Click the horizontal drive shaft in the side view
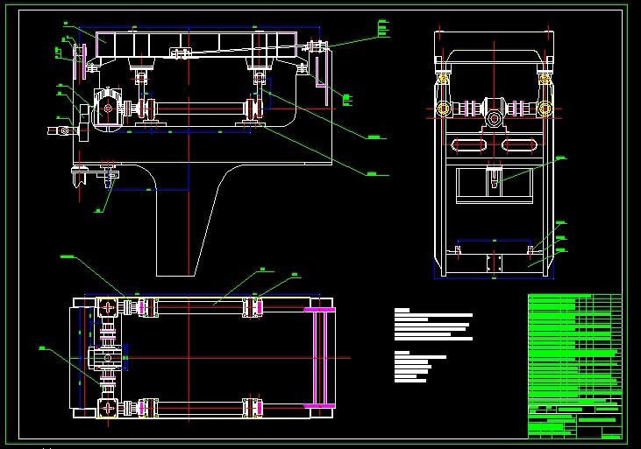 point(200,109)
